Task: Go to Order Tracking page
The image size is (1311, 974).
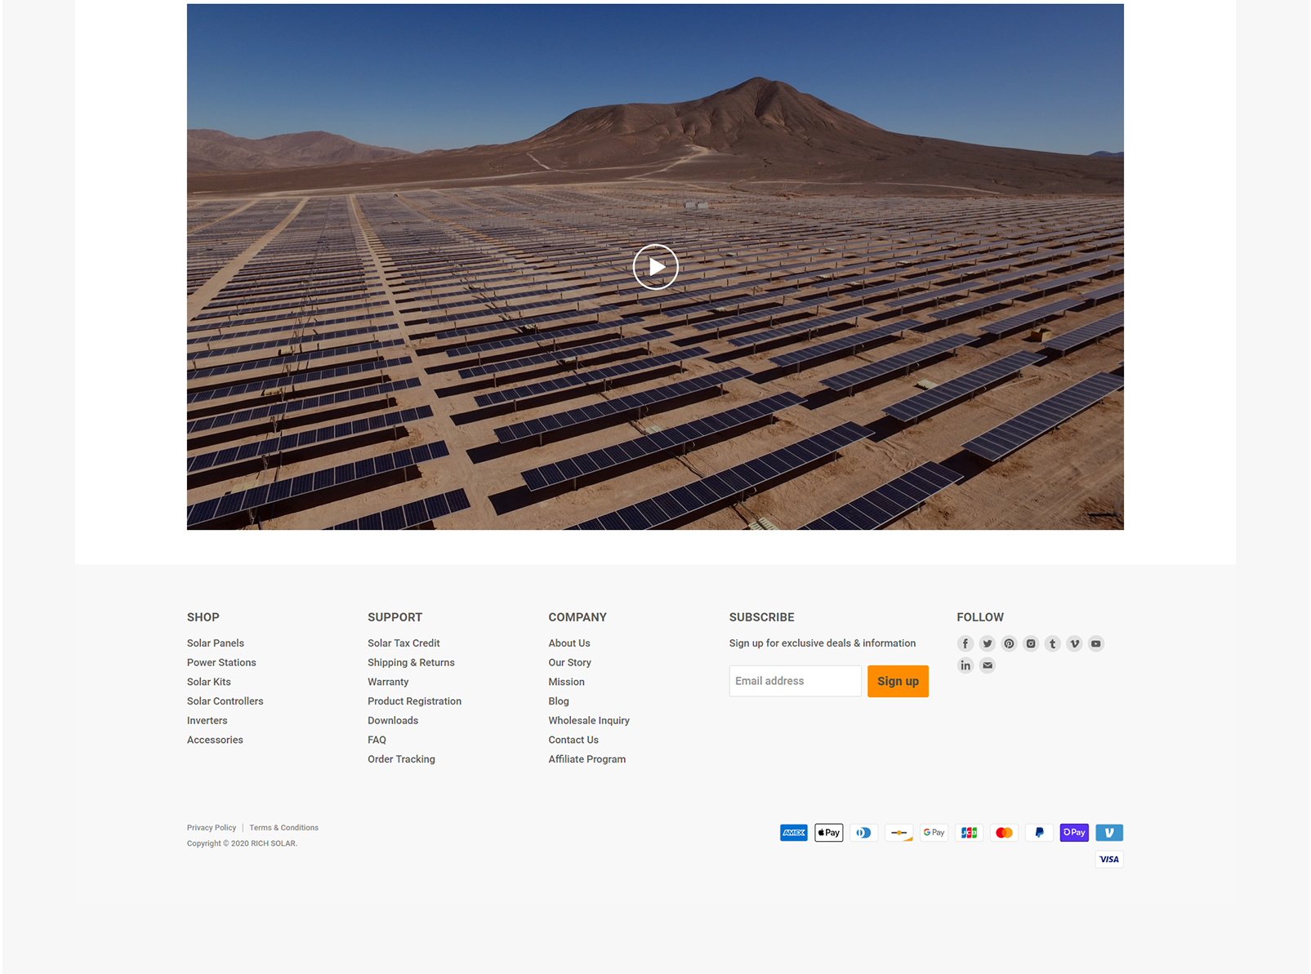Action: click(x=401, y=759)
